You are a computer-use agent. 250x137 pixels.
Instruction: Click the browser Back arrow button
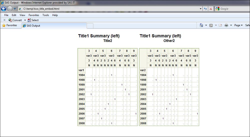4,9
